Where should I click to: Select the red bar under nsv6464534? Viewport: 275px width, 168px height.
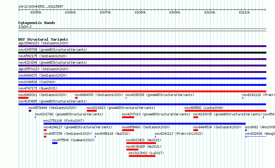[196, 130]
